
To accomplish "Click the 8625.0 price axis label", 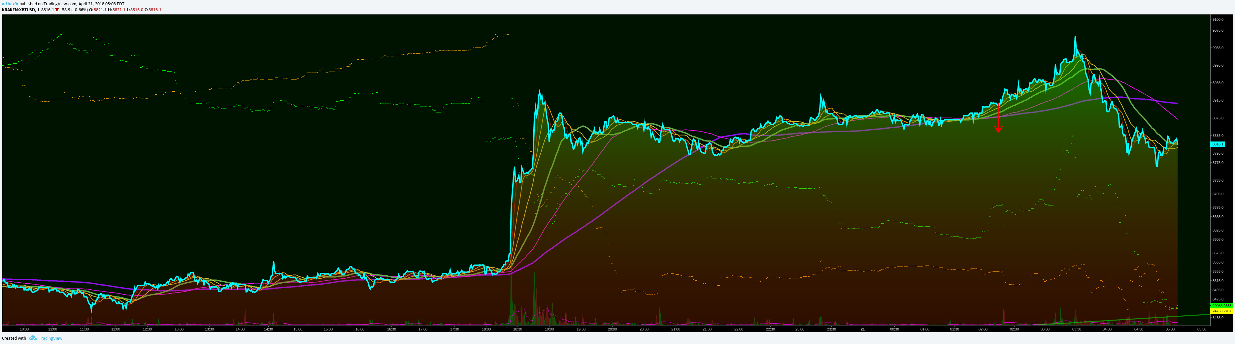I will point(1218,231).
